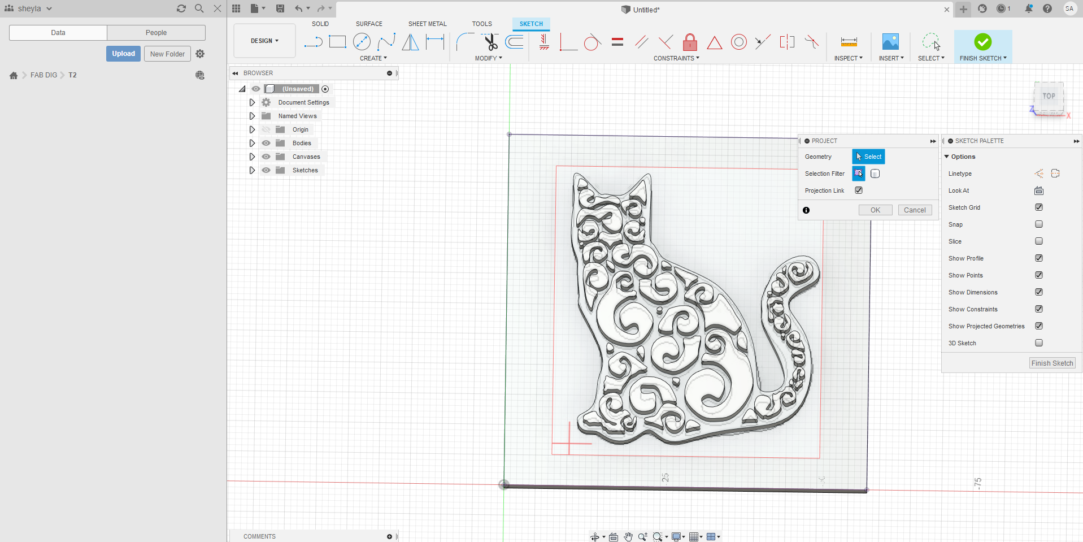This screenshot has width=1083, height=542.
Task: Open the DESIGN workspace dropdown
Action: pos(264,41)
